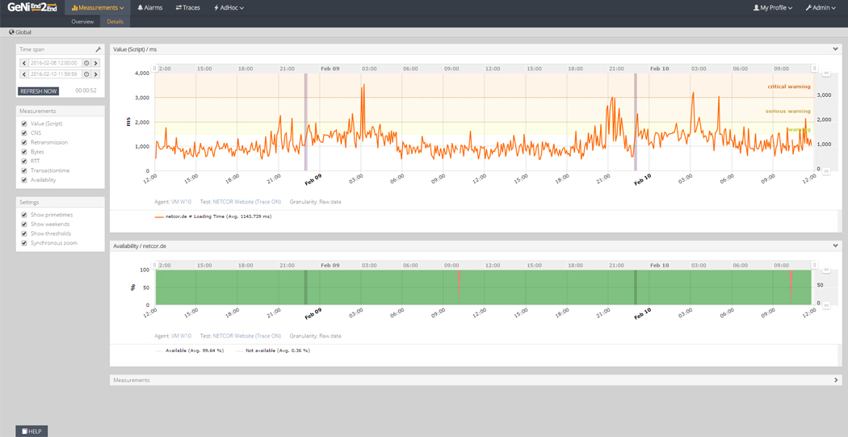
Task: Open NETCOR Website (Trace ON) link in Value chart
Action: 246,202
